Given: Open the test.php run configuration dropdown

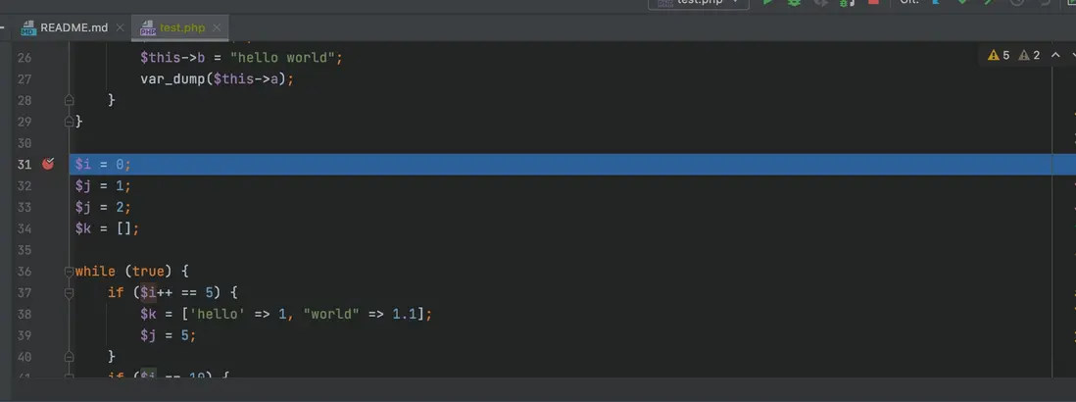Looking at the screenshot, I should [x=698, y=3].
